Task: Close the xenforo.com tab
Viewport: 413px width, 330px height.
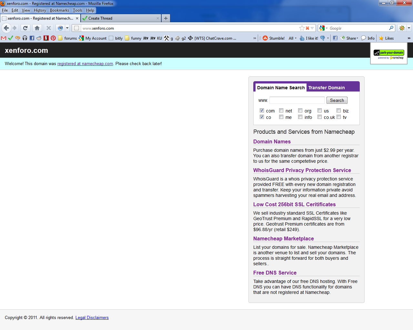Action: click(x=77, y=18)
